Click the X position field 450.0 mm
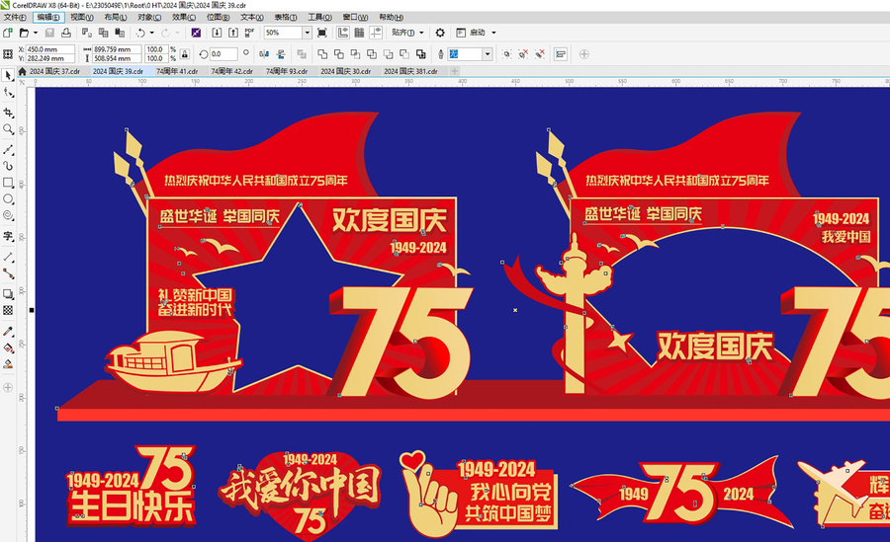 click(50, 49)
